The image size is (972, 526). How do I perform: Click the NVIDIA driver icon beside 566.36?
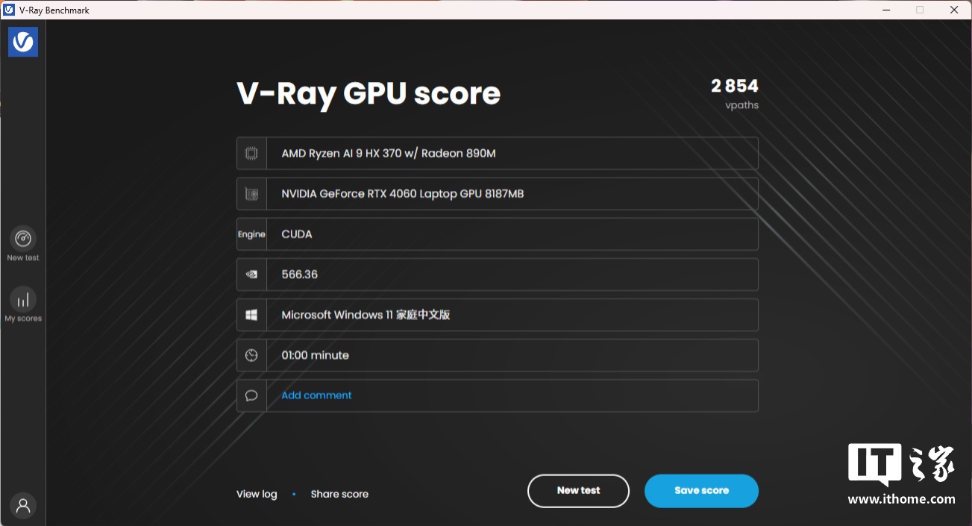(251, 275)
